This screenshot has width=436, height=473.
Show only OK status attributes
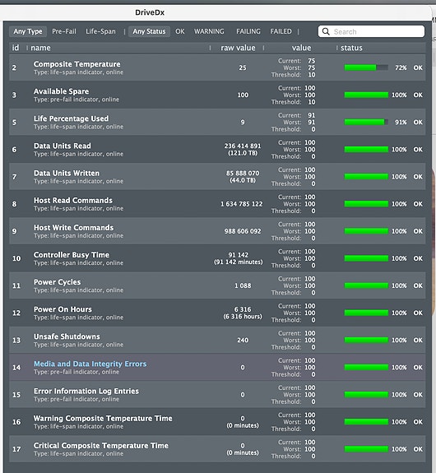(x=180, y=31)
